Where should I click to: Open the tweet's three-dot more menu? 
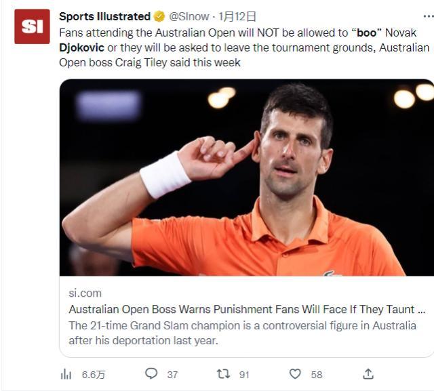click(x=425, y=16)
